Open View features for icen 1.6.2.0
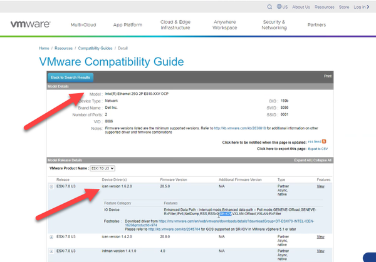The width and height of the screenshot is (376, 262). [321, 186]
